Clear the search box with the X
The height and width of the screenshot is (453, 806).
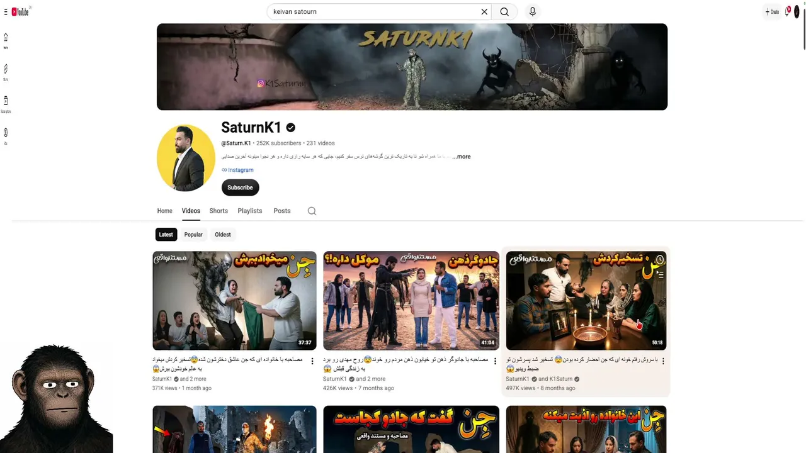pyautogui.click(x=484, y=11)
